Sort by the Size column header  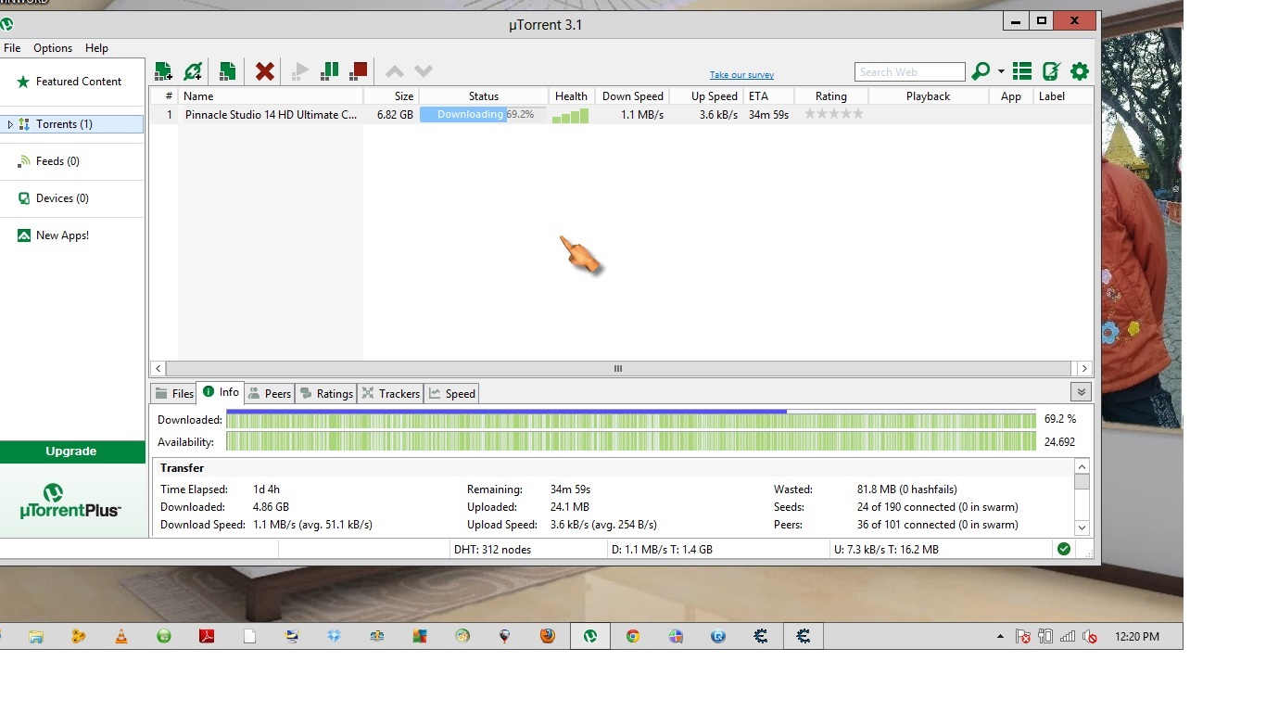pyautogui.click(x=391, y=96)
